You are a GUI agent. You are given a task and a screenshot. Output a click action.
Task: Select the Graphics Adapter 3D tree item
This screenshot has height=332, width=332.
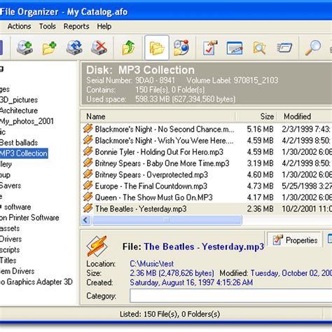pos(36,282)
